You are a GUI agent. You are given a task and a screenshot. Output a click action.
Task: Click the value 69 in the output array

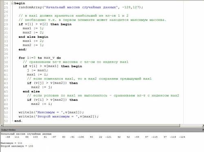tap(27, 137)
